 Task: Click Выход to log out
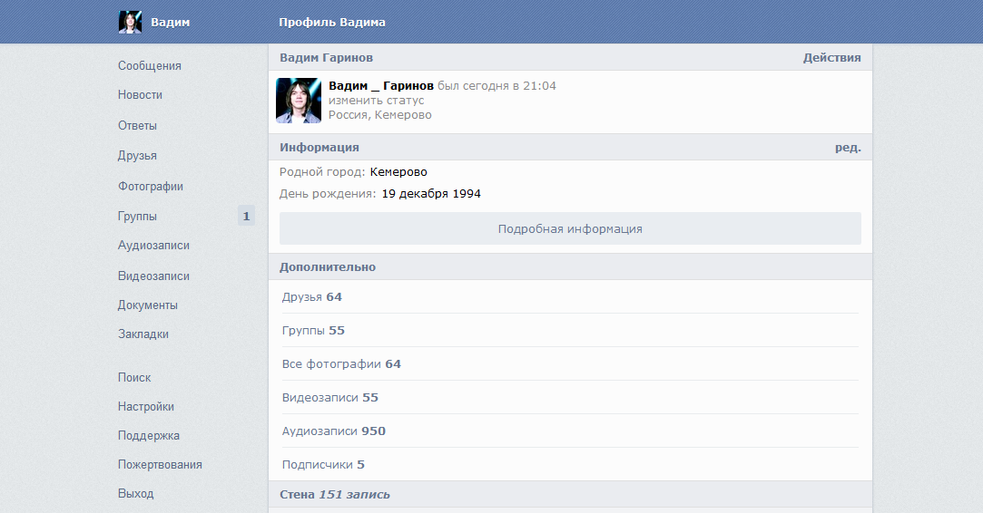pos(135,493)
